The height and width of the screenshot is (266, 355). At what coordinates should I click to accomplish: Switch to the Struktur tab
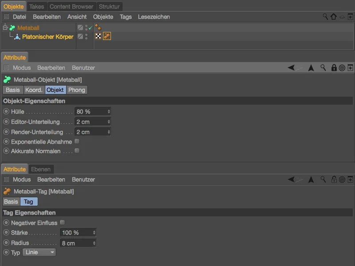coord(109,6)
